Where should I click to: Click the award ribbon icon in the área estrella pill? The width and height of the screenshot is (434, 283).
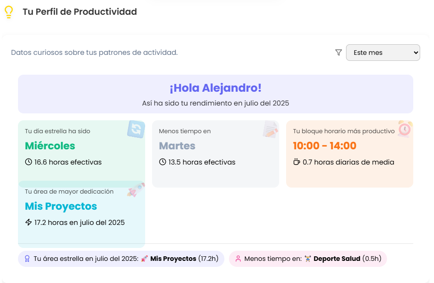pos(27,259)
